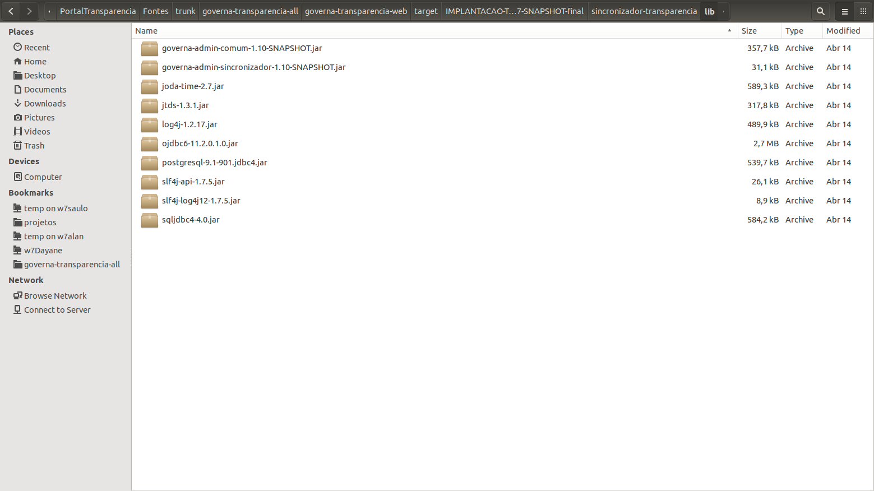Image resolution: width=874 pixels, height=491 pixels.
Task: Click the 584,2 kB size value
Action: click(763, 220)
